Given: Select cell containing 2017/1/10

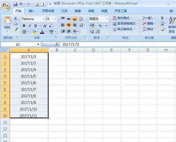Looking at the screenshot, I should tap(28, 109).
